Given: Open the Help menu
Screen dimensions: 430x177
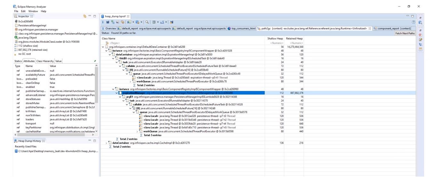Looking at the screenshot, I should pos(43,11).
